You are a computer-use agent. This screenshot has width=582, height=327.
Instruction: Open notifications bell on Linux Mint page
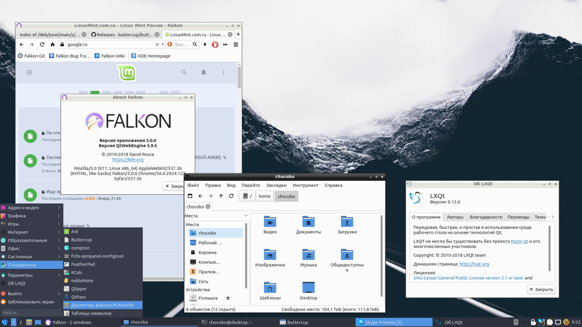click(x=204, y=72)
